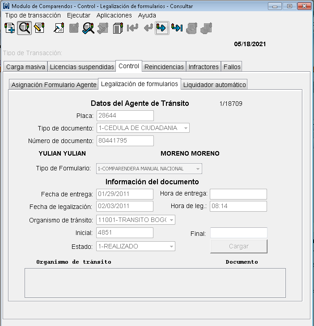This screenshot has height=326, width=314.
Task: Click the document list toolbar icon
Action: tap(118, 28)
